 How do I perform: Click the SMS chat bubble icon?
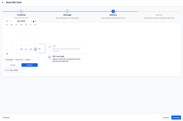(49, 47)
